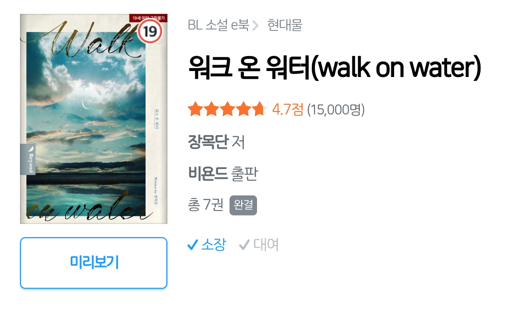The height and width of the screenshot is (317, 514).
Task: Select the 소장 purchase checkmark option
Action: (x=206, y=245)
